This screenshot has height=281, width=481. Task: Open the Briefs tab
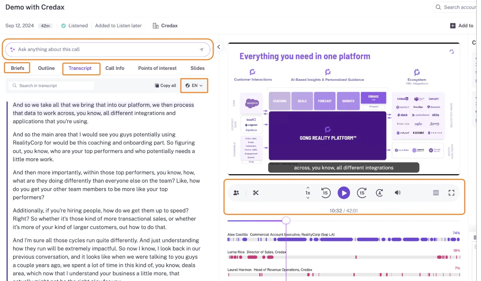[x=17, y=68]
